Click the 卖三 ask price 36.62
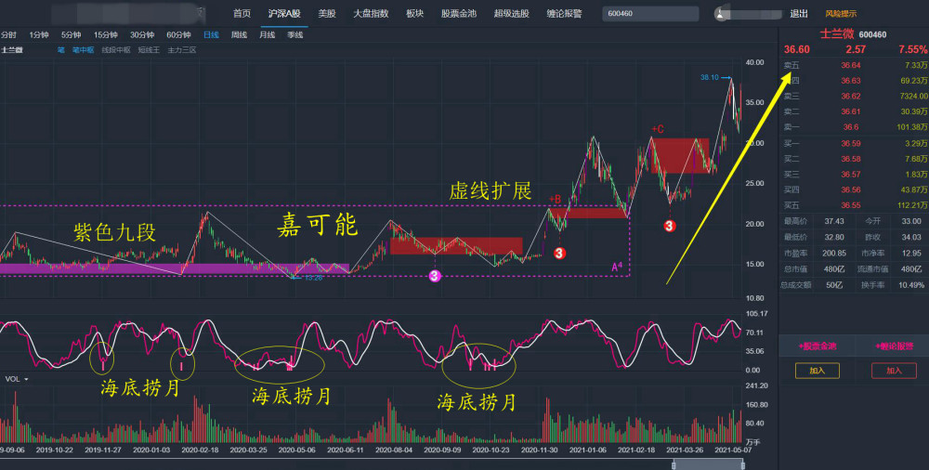Screen dimensions: 929x470 [851, 96]
